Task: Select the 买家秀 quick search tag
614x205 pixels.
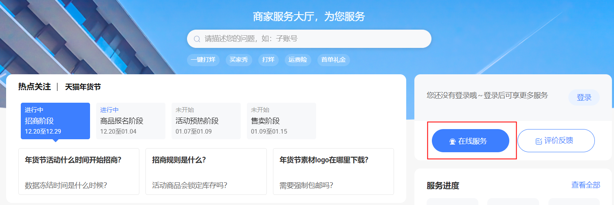Action: (238, 60)
